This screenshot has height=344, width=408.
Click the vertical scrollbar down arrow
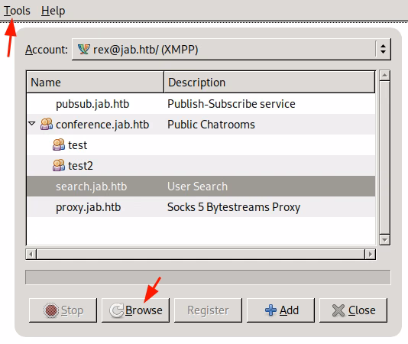[x=384, y=240]
